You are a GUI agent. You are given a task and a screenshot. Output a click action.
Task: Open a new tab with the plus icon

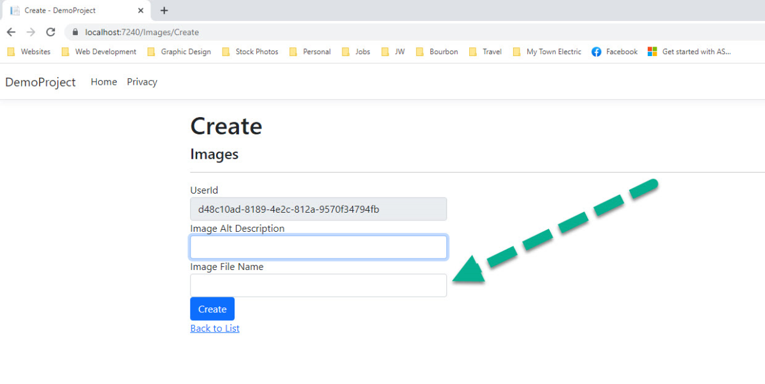point(164,10)
